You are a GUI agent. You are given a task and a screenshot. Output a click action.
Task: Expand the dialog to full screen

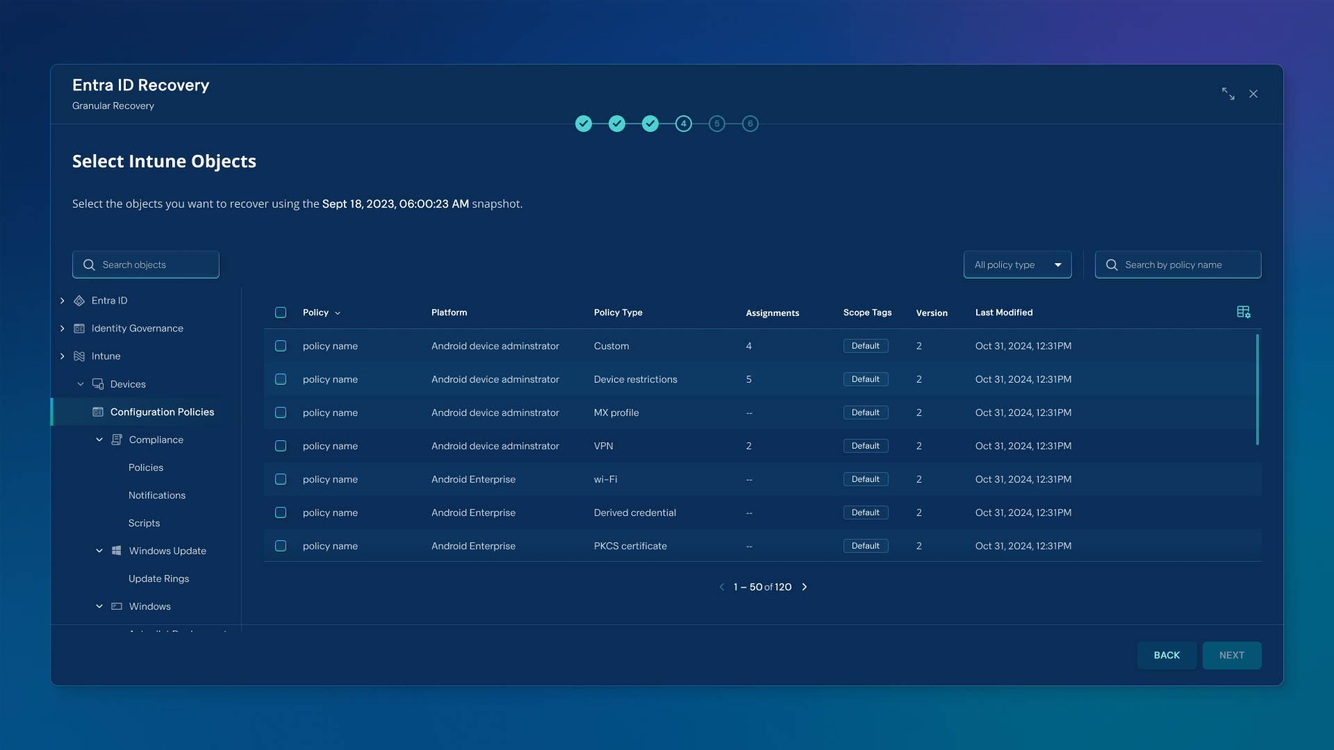1228,94
